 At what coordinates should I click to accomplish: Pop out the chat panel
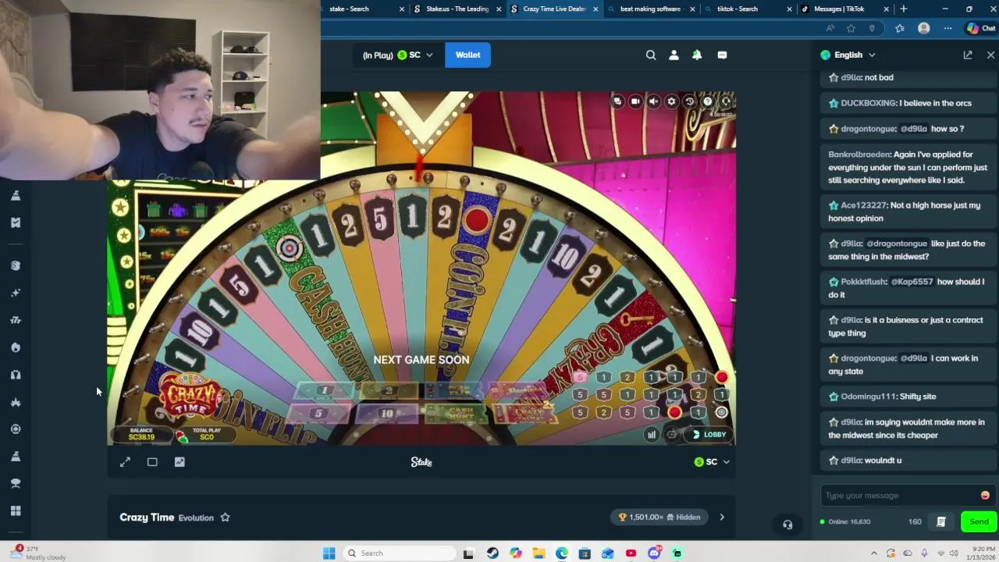[x=968, y=55]
